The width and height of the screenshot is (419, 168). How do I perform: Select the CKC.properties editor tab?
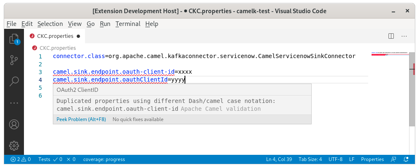(x=55, y=36)
